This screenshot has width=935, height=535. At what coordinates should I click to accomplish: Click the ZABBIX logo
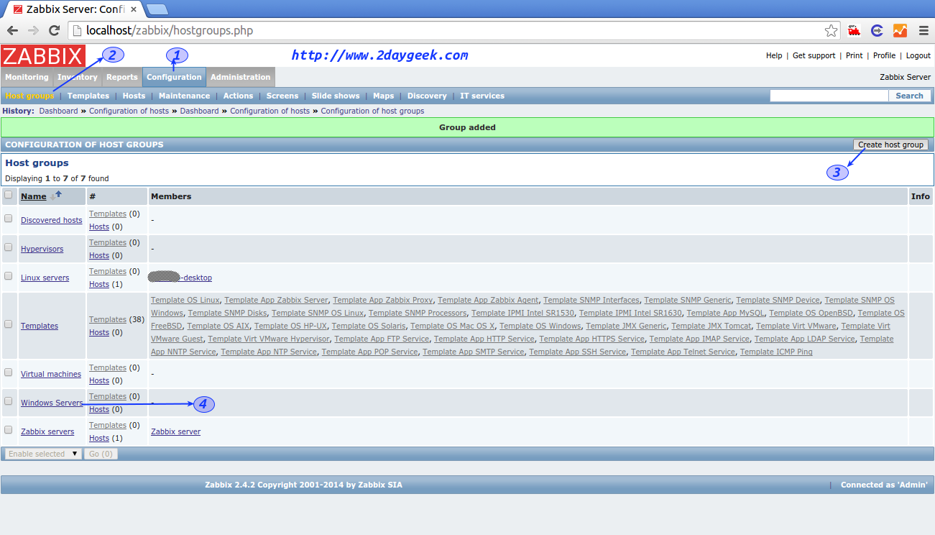(43, 55)
